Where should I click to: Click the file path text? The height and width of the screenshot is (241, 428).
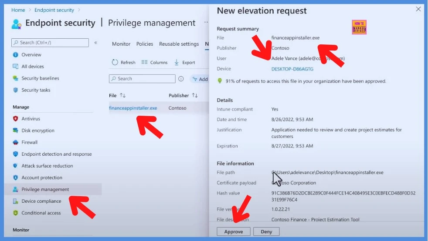[327, 172]
